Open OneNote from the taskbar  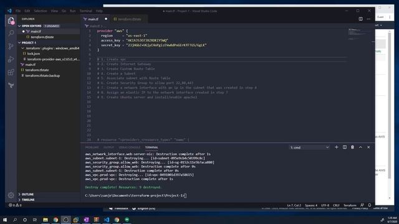pyautogui.click(x=86, y=220)
